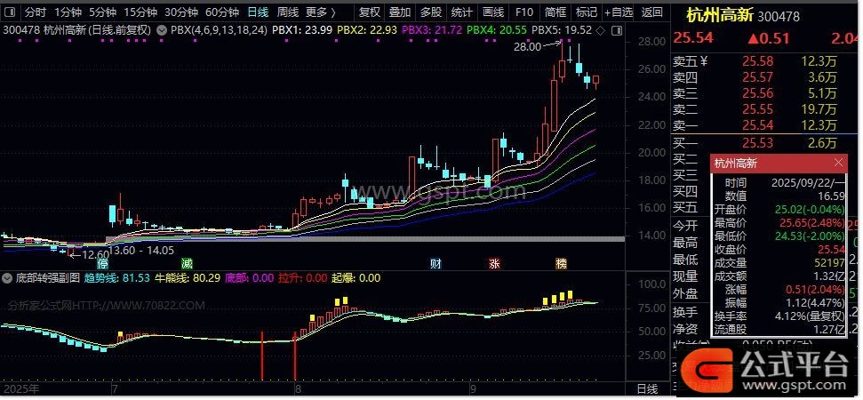Click 卖一 price 25.54
Image resolution: width=863 pixels, height=400 pixels.
pos(757,125)
